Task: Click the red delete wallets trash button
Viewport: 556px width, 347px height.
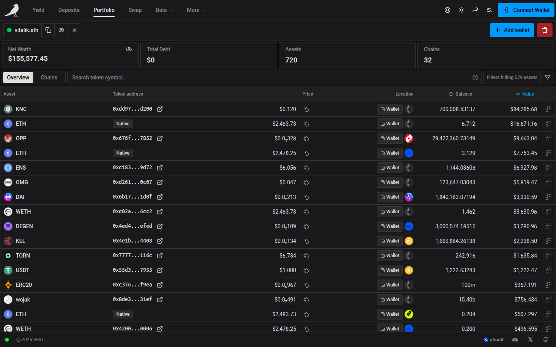Action: 545,30
